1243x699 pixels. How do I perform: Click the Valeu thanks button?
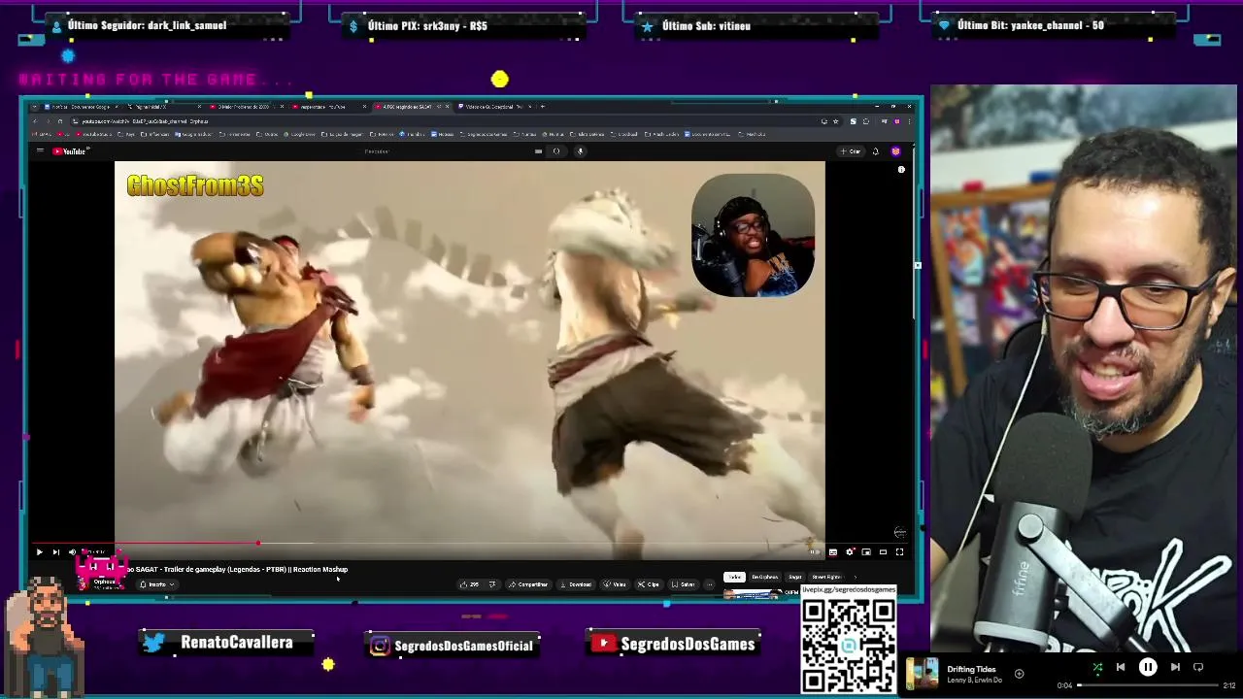(615, 584)
